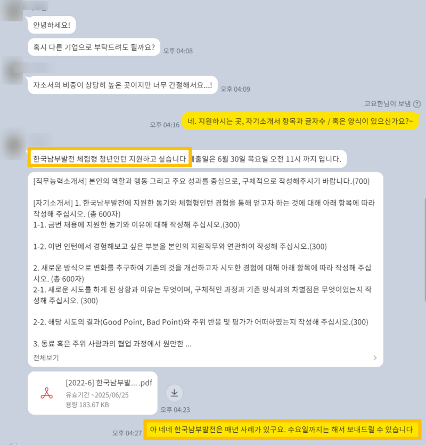Select the 자소서의 비중이 상당히 높은 message bubble
This screenshot has height=445, width=426.
[122, 85]
